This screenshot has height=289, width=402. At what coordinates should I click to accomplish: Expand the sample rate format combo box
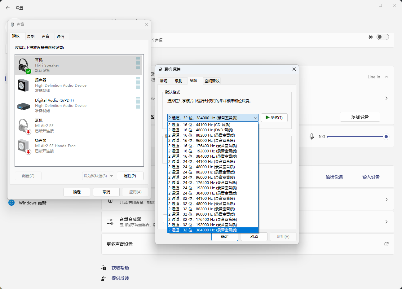pos(213,118)
